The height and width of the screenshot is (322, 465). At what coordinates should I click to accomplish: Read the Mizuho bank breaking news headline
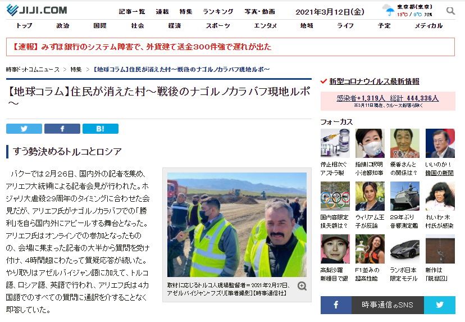pyautogui.click(x=142, y=47)
